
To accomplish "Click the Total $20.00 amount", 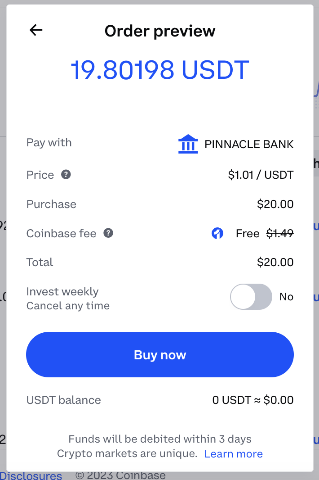I will [x=275, y=262].
